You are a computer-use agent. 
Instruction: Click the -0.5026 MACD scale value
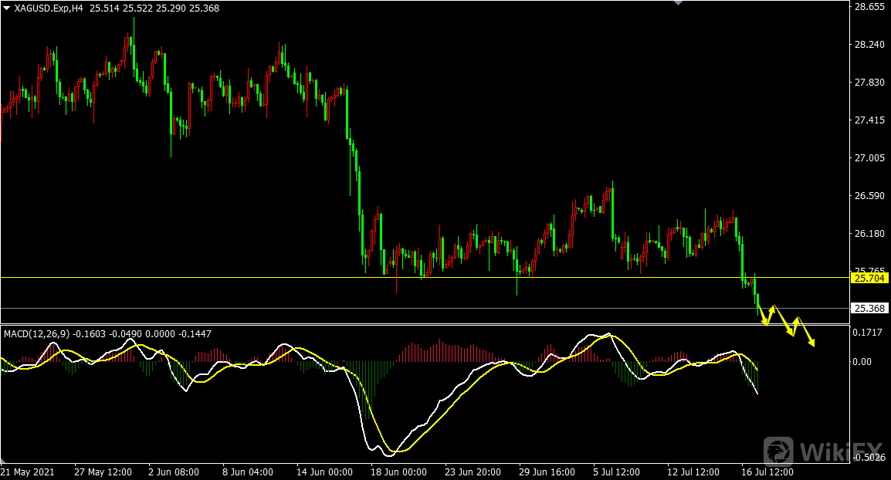869,458
